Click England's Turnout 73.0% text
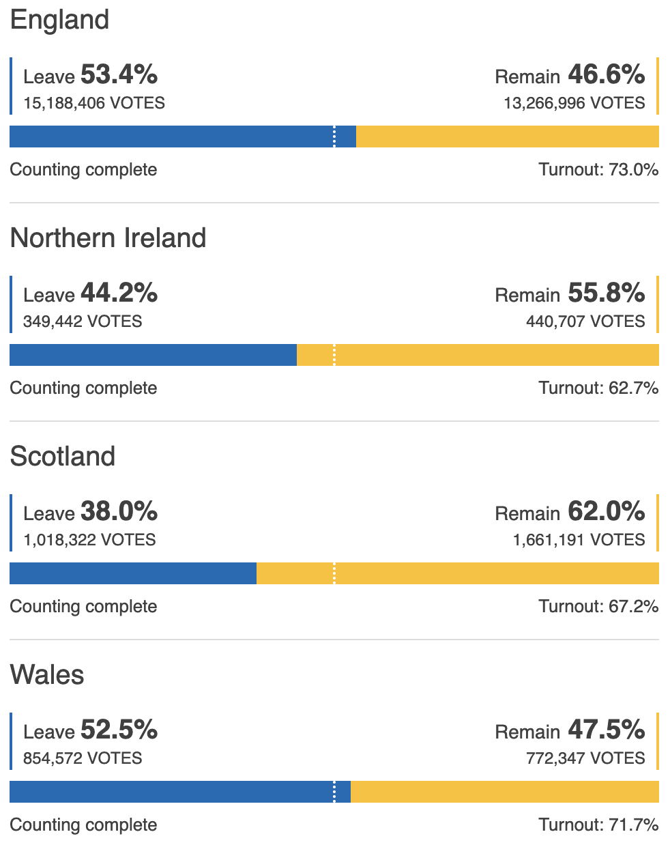This screenshot has width=670, height=845. 598,170
